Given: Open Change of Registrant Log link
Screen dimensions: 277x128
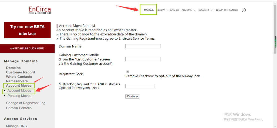Looking at the screenshot, I should 26,103.
